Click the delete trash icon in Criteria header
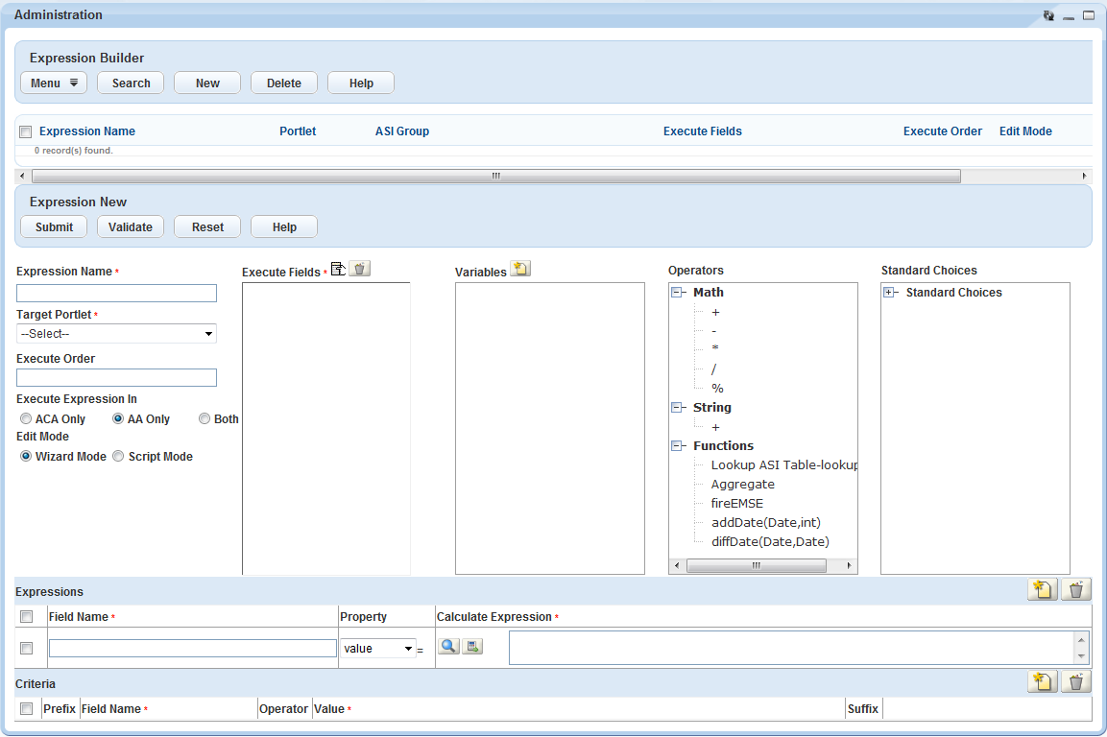1107x737 pixels. 1075,682
